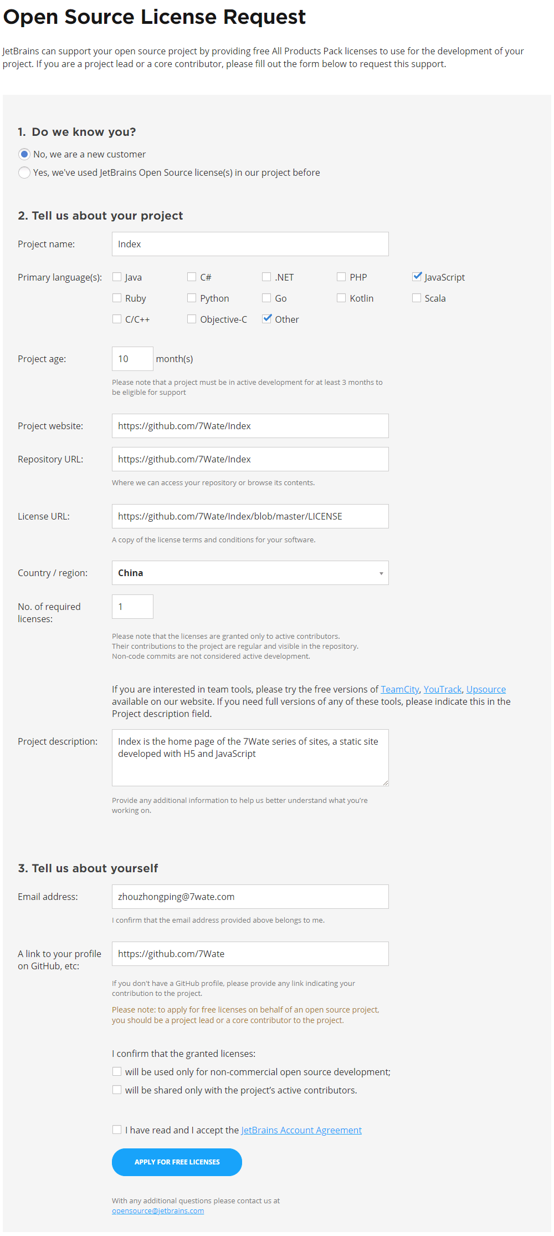Check 'shared only with active contributors'

tap(117, 1090)
